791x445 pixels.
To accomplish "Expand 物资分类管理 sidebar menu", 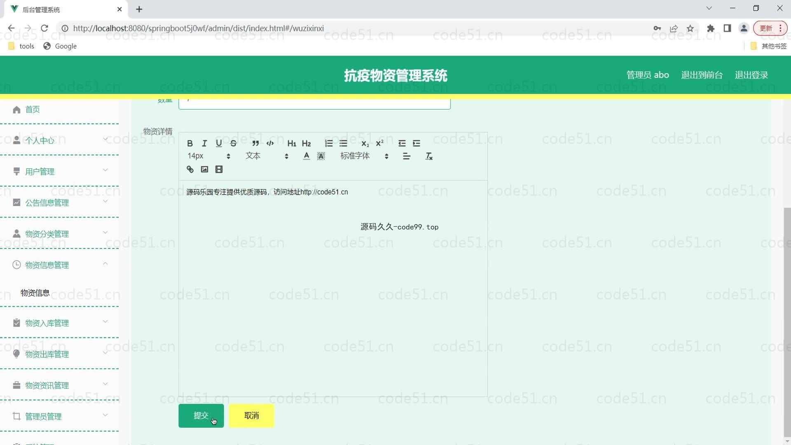I will [x=60, y=234].
